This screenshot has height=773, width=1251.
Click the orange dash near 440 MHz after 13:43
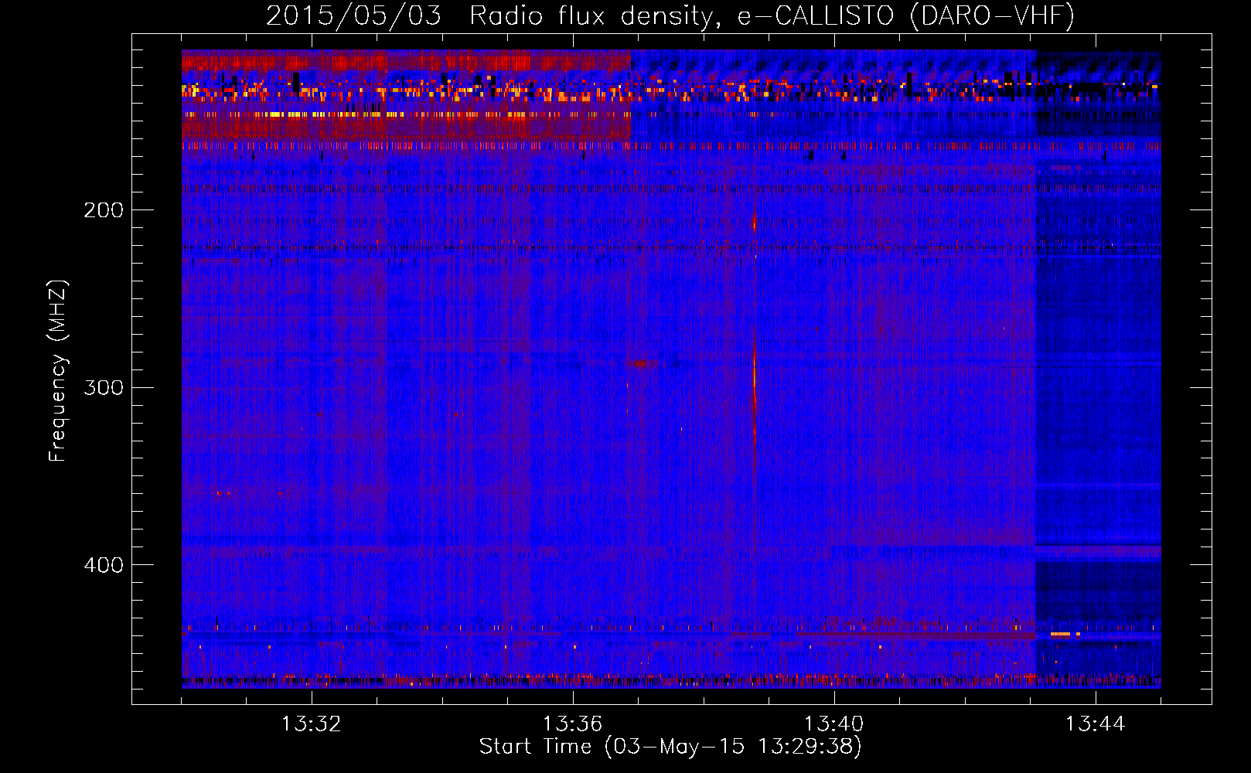1061,634
